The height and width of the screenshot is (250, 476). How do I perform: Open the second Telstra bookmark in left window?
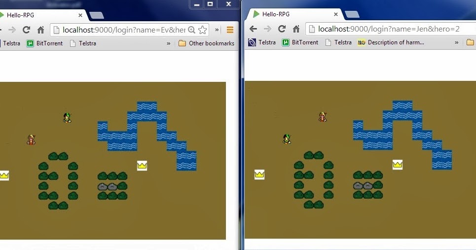83,43
